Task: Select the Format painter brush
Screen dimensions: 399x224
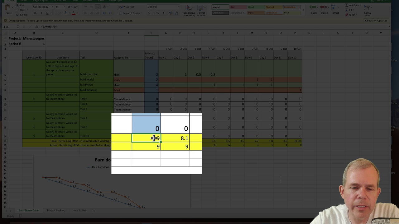Action: 17,15
